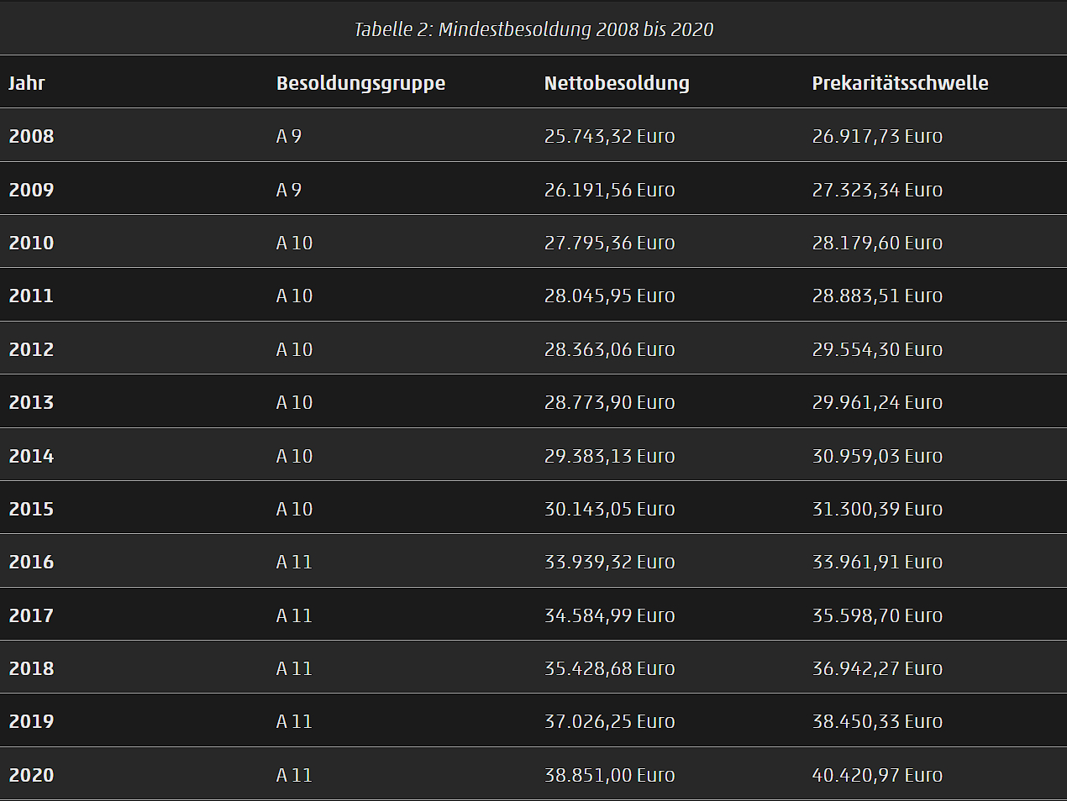Click the 35.428,68 Euro cell for 2018

click(609, 668)
